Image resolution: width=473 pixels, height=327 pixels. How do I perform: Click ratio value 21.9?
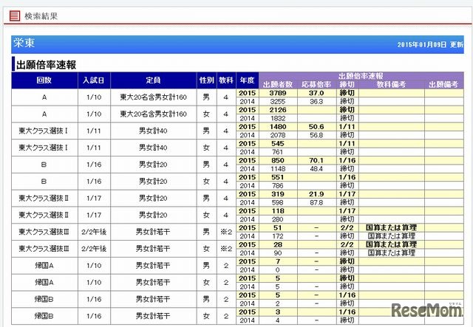coord(316,194)
